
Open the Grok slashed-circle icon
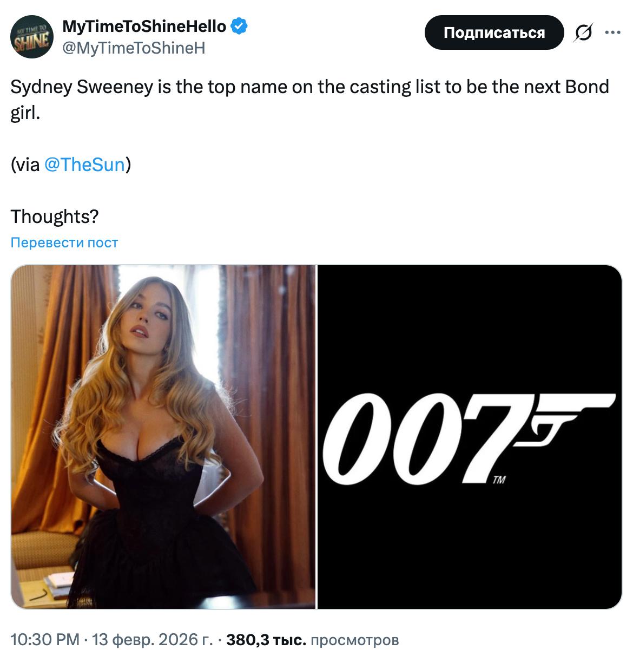pos(583,33)
